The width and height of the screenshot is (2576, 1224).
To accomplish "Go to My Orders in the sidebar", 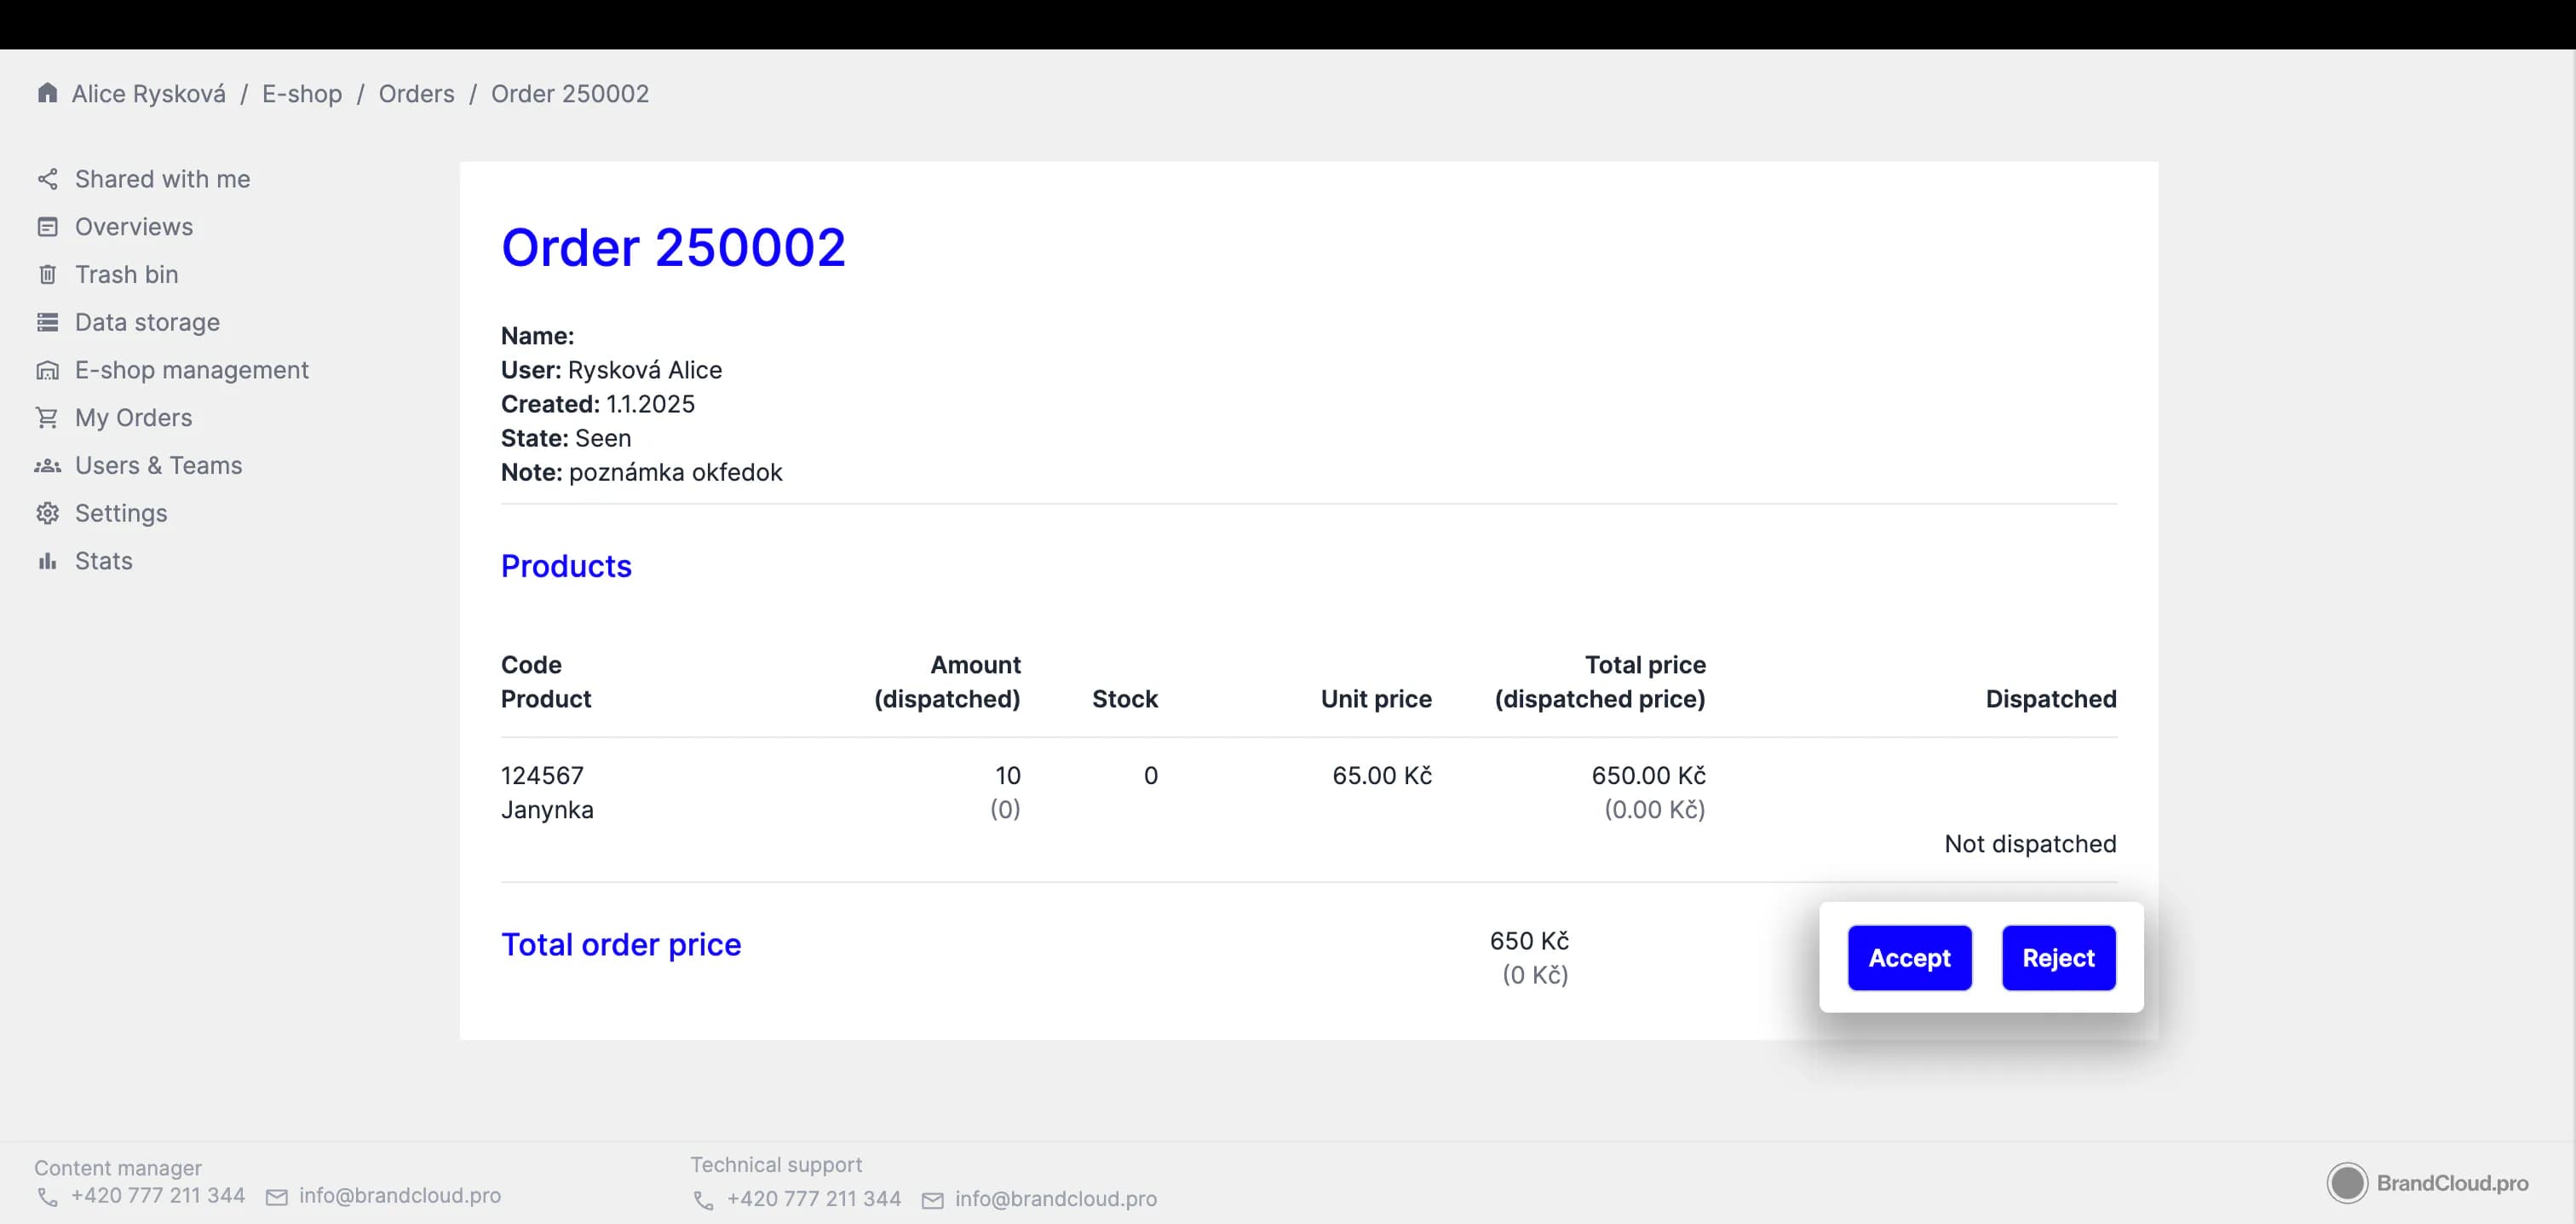I will pos(133,418).
